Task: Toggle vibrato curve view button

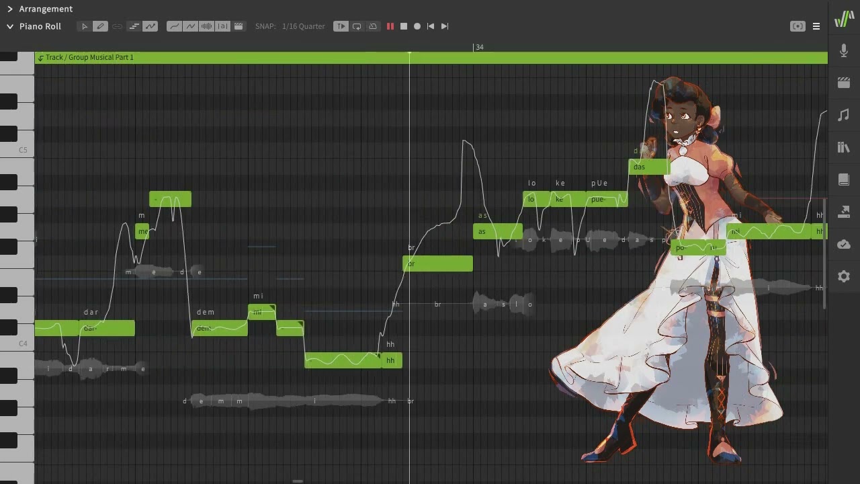Action: (x=190, y=26)
